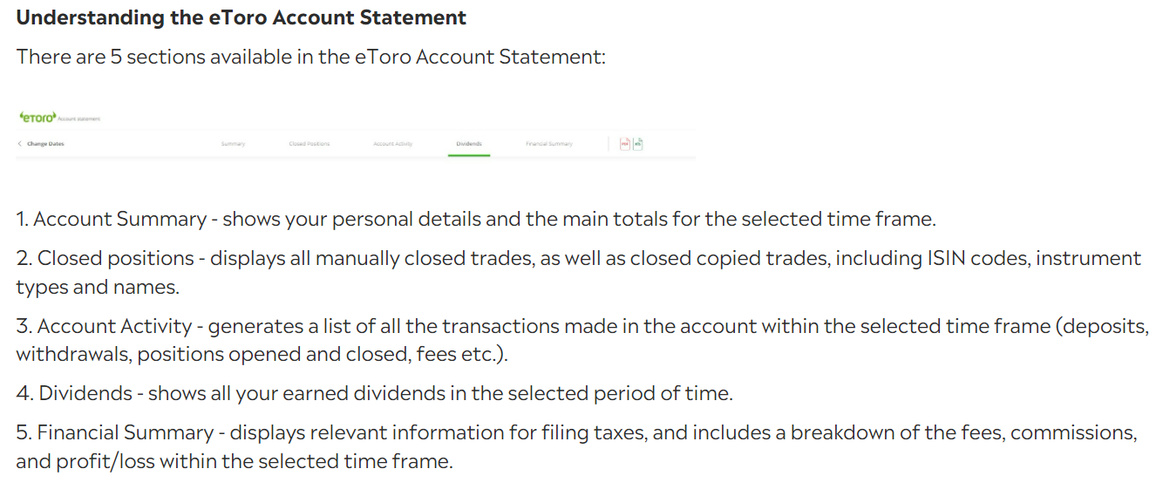Click list item 4 about Dividends
The width and height of the screenshot is (1163, 496).
[x=374, y=393]
